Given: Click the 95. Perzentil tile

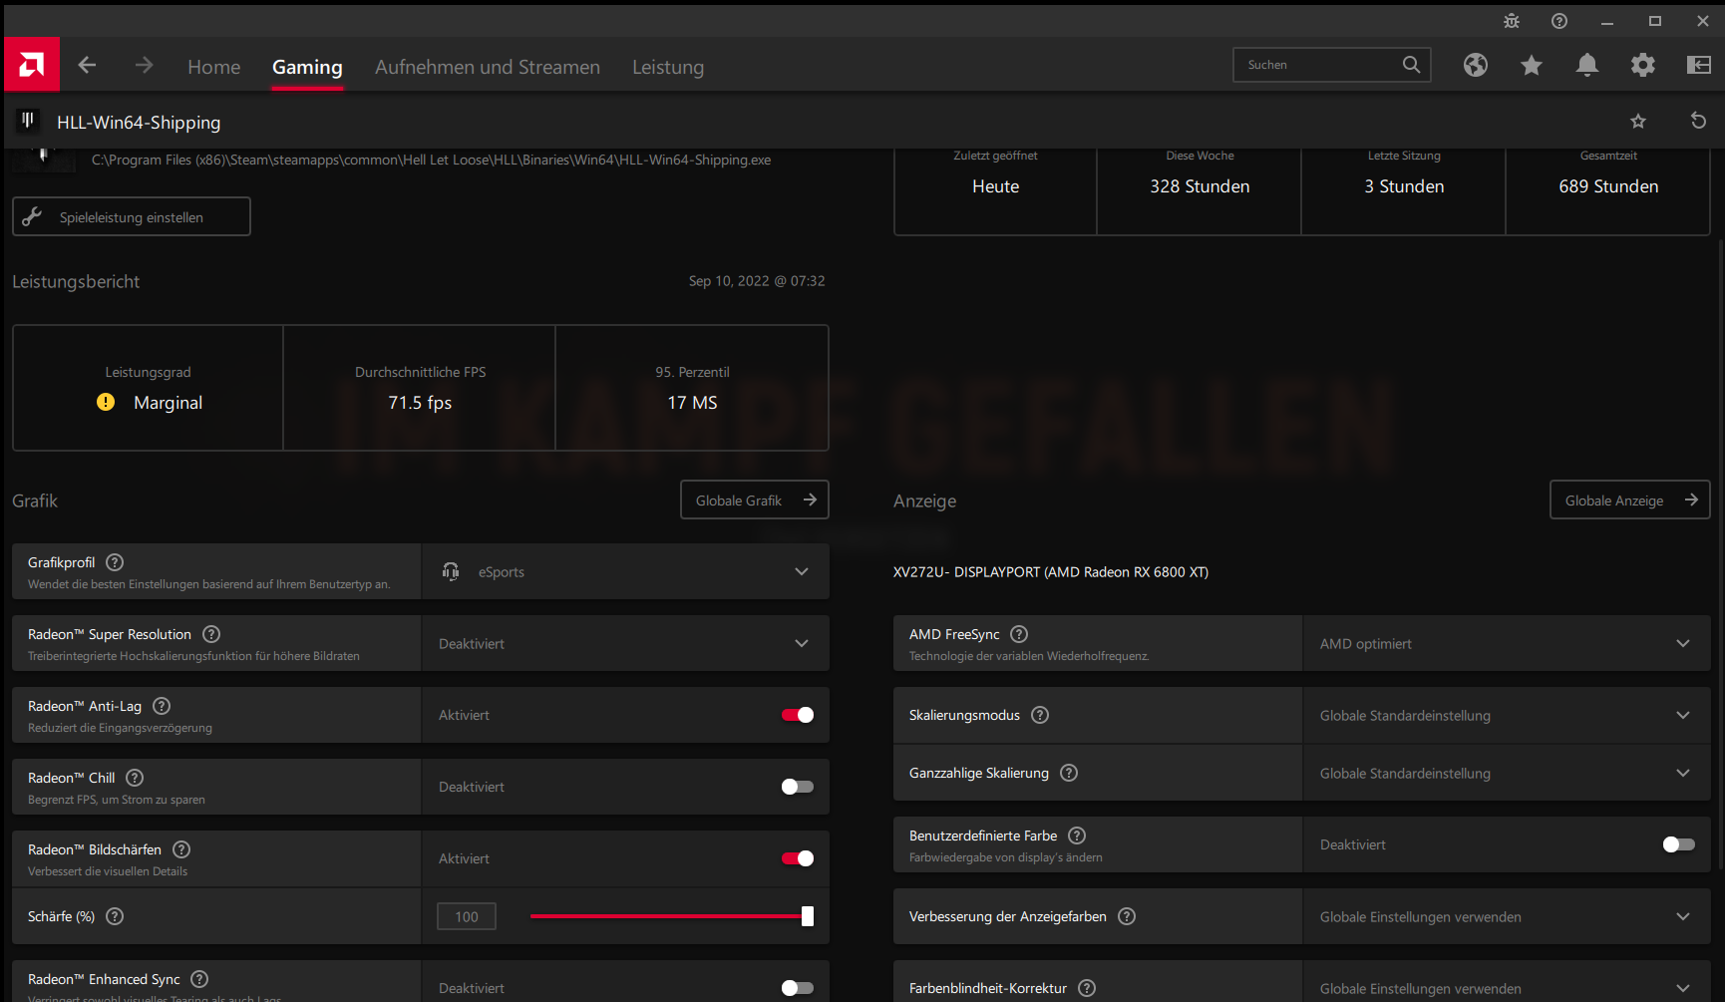Looking at the screenshot, I should click(692, 388).
